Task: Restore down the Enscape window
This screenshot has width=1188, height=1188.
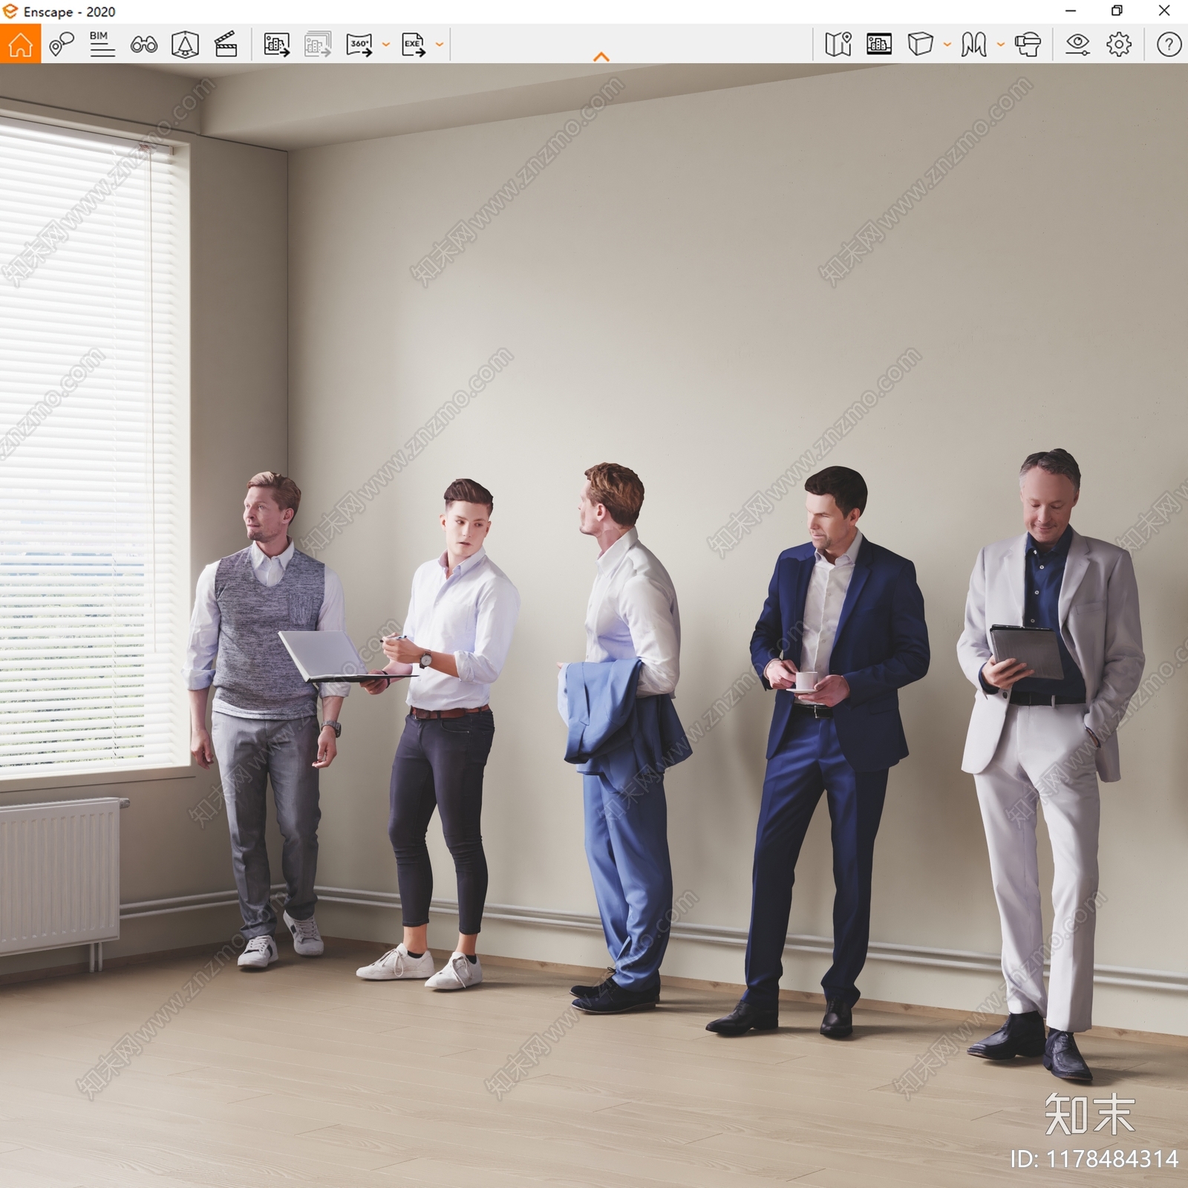Action: [x=1117, y=10]
